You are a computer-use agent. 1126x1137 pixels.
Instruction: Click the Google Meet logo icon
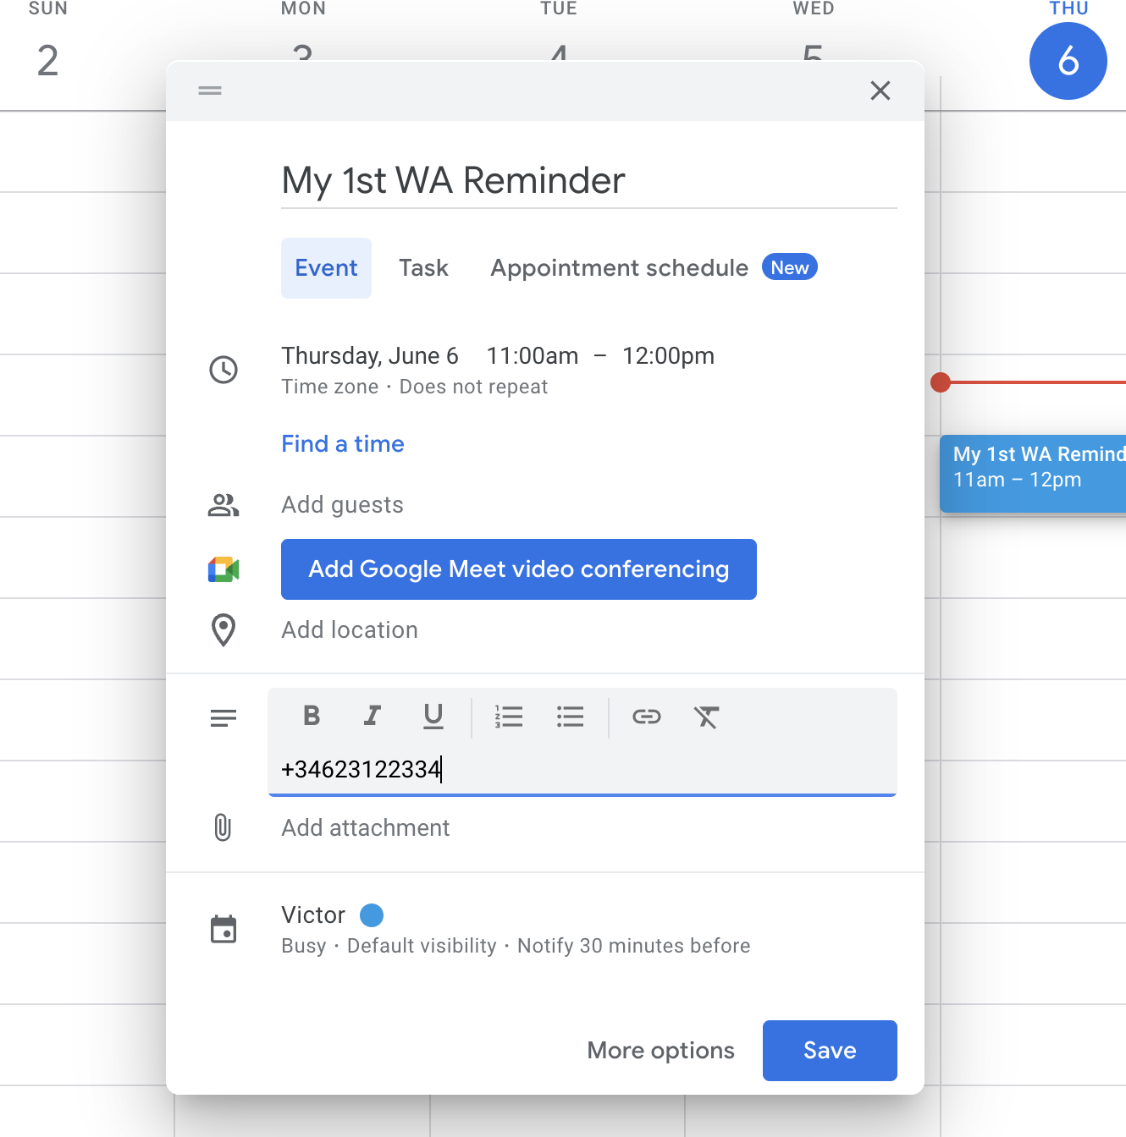click(224, 569)
